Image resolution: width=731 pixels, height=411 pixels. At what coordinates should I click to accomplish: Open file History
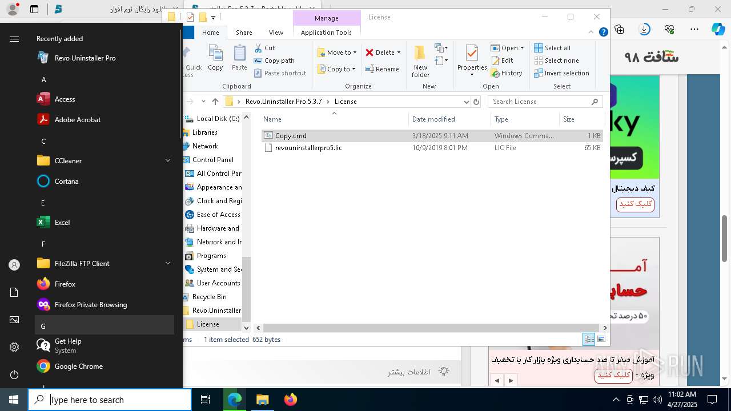pos(506,73)
